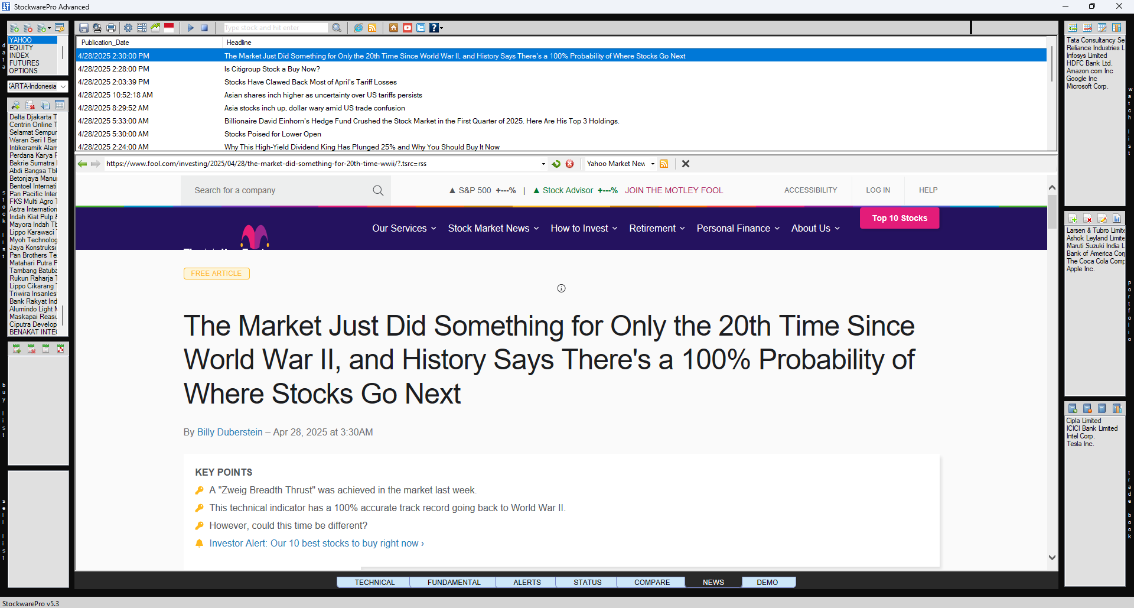This screenshot has height=608, width=1134.
Task: Click the Indonesia flag toolbar icon
Action: pos(169,27)
